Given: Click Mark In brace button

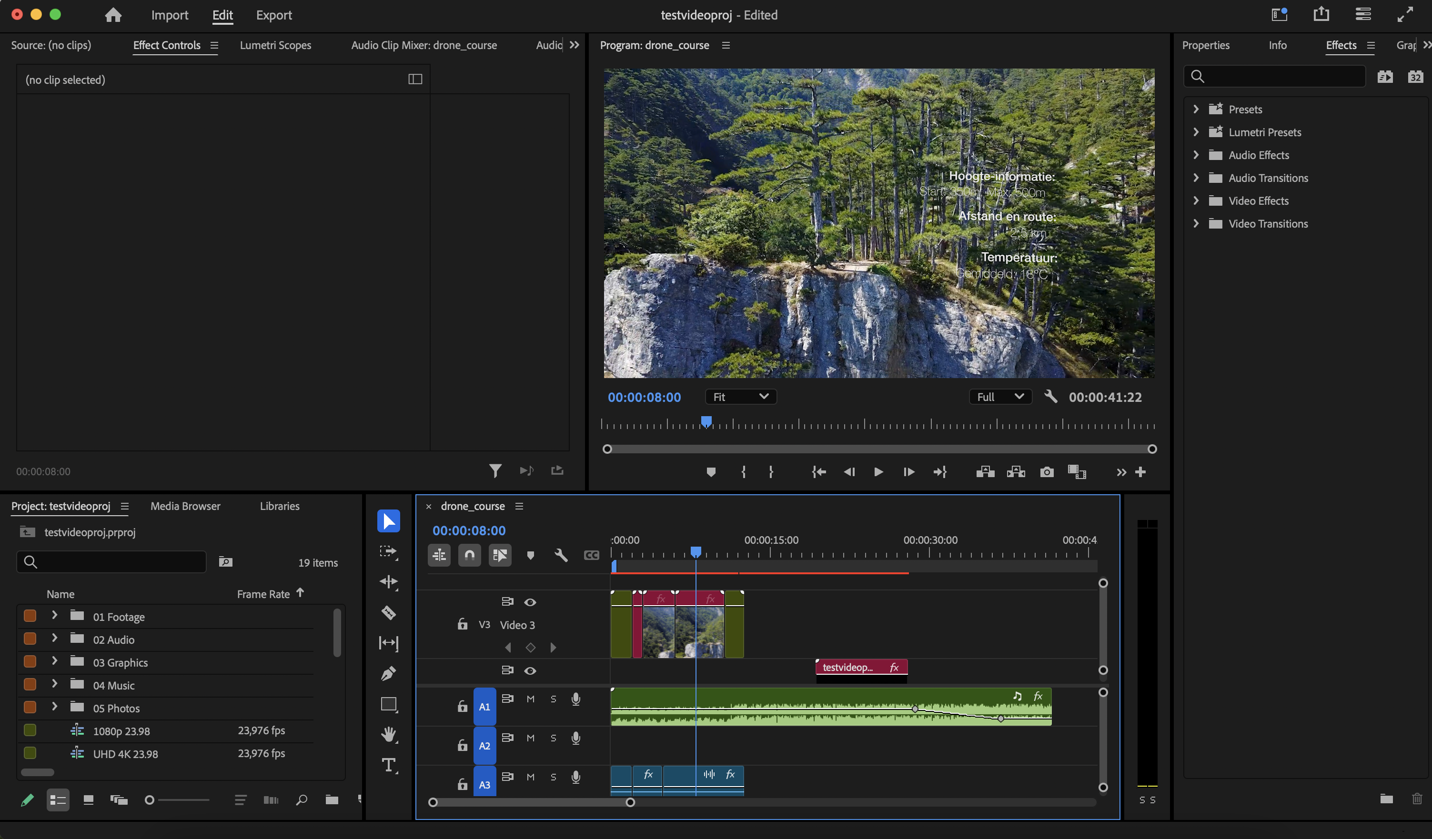Looking at the screenshot, I should click(x=743, y=472).
